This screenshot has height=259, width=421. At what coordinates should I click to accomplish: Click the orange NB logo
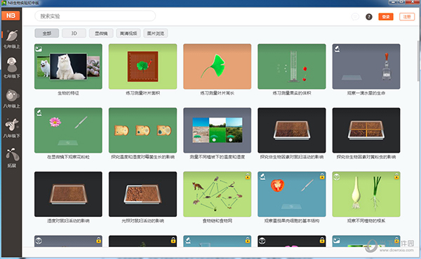(x=11, y=15)
